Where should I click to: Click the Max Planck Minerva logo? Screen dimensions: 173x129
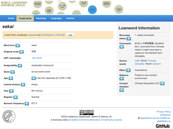tap(9, 117)
